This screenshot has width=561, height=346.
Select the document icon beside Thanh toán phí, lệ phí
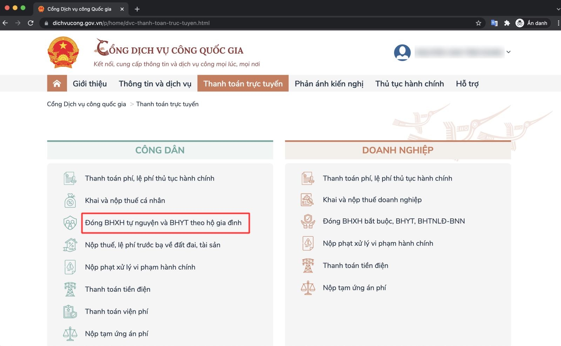click(70, 178)
